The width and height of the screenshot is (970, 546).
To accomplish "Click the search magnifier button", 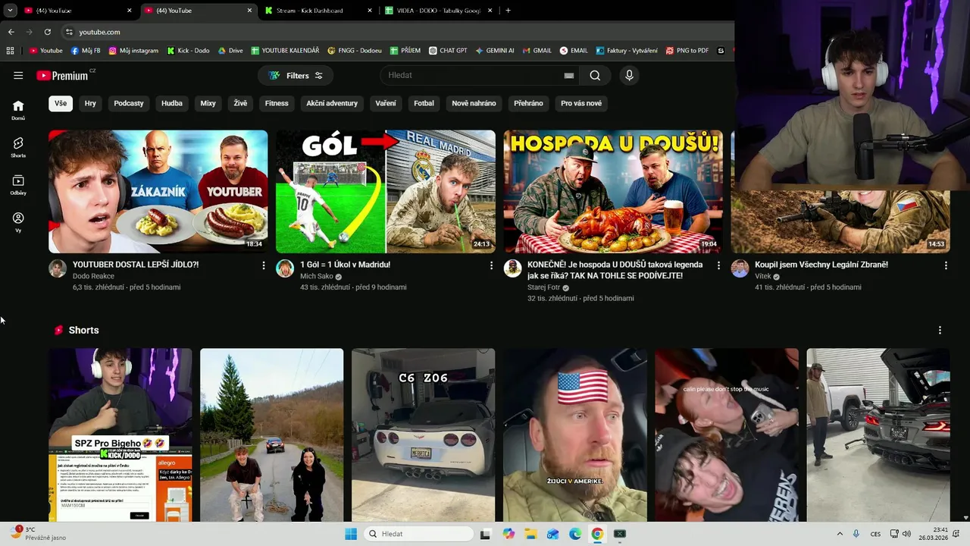I will (595, 75).
